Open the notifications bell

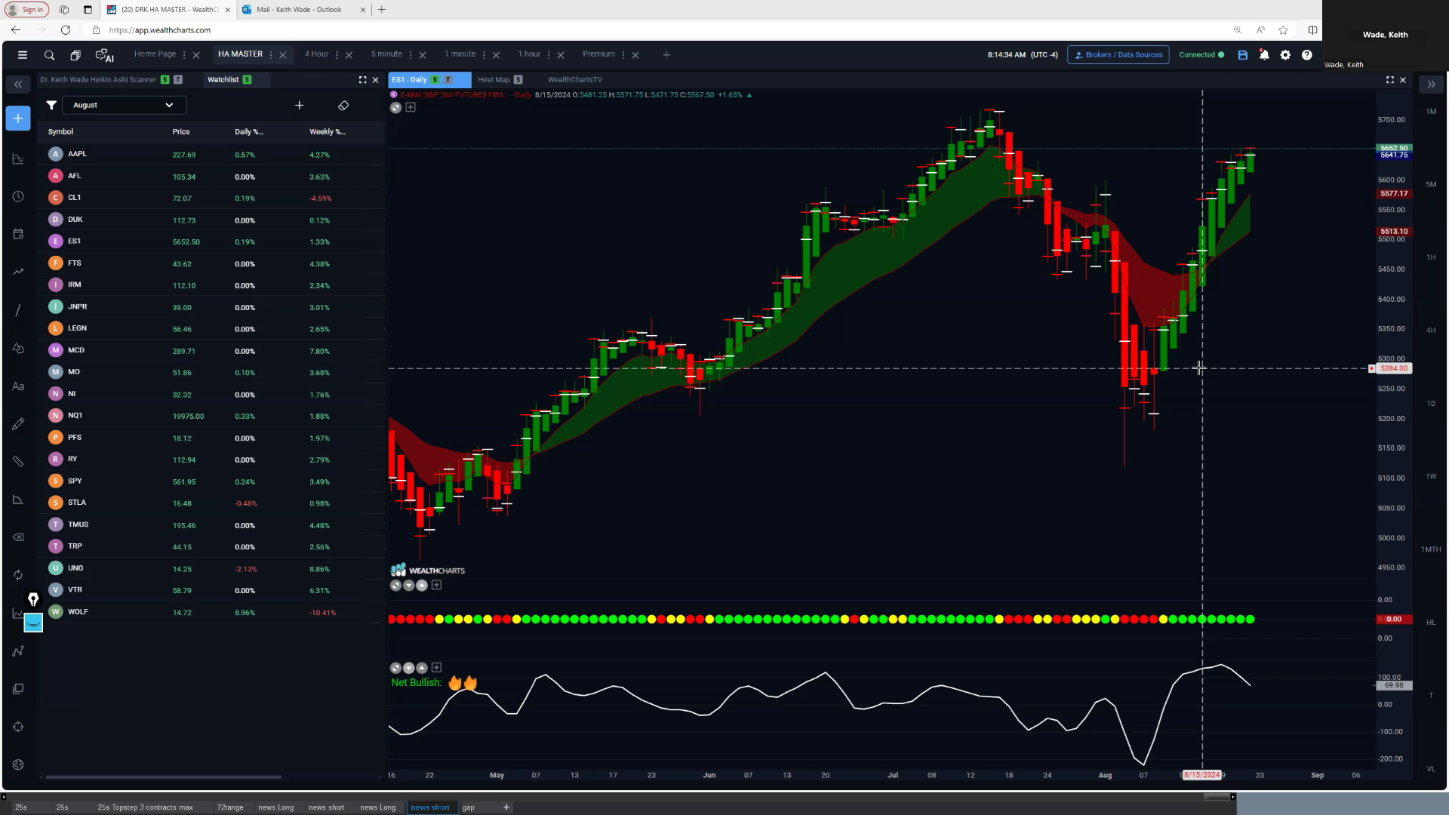coord(1264,55)
